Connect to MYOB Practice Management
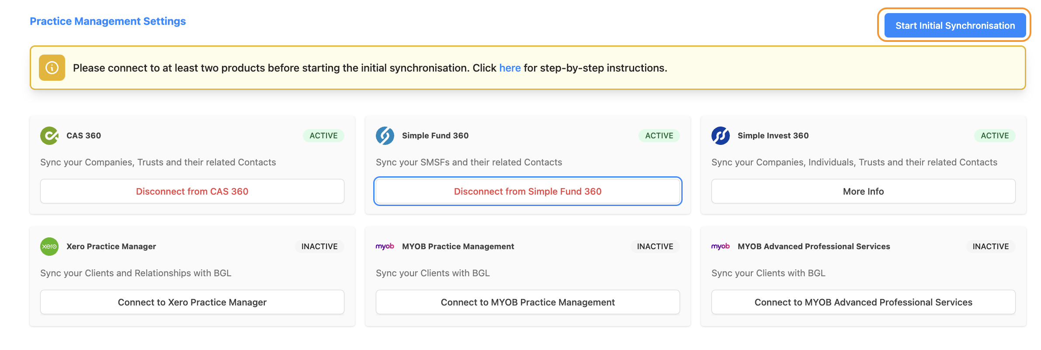The height and width of the screenshot is (350, 1041). (528, 302)
